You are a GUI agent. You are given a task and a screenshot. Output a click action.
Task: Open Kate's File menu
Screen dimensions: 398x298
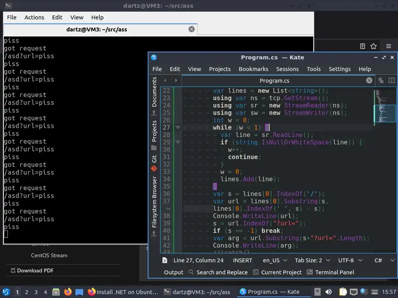point(157,69)
